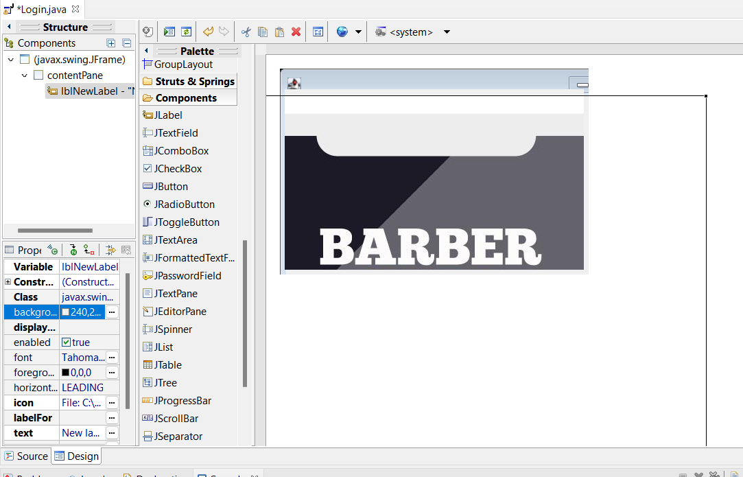Viewport: 743px width, 477px height.
Task: Open the externalize strings dropdown arrow
Action: point(358,32)
